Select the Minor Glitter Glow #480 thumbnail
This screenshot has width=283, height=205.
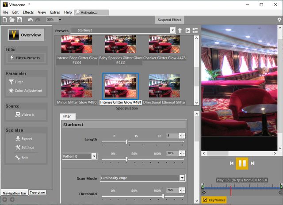click(77, 85)
